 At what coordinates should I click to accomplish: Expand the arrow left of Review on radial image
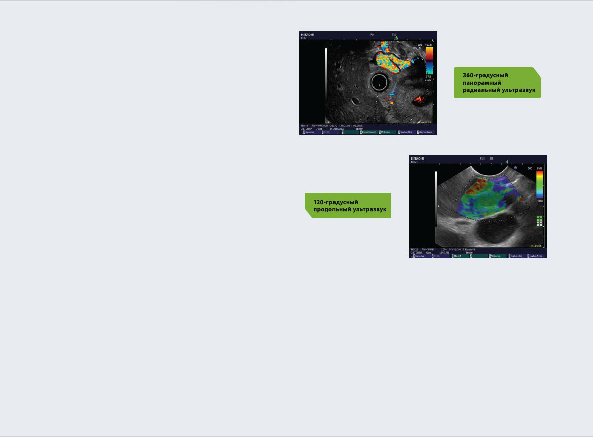(301, 133)
